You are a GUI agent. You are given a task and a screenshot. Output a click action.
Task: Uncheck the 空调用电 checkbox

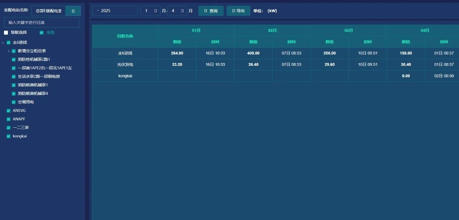[14, 102]
